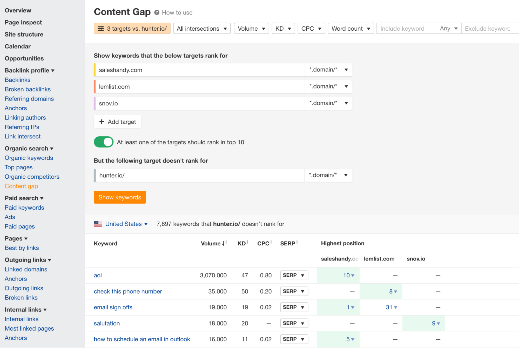Image resolution: width=519 pixels, height=348 pixels.
Task: Click lemlist position 31 for email sign offs
Action: 391,307
